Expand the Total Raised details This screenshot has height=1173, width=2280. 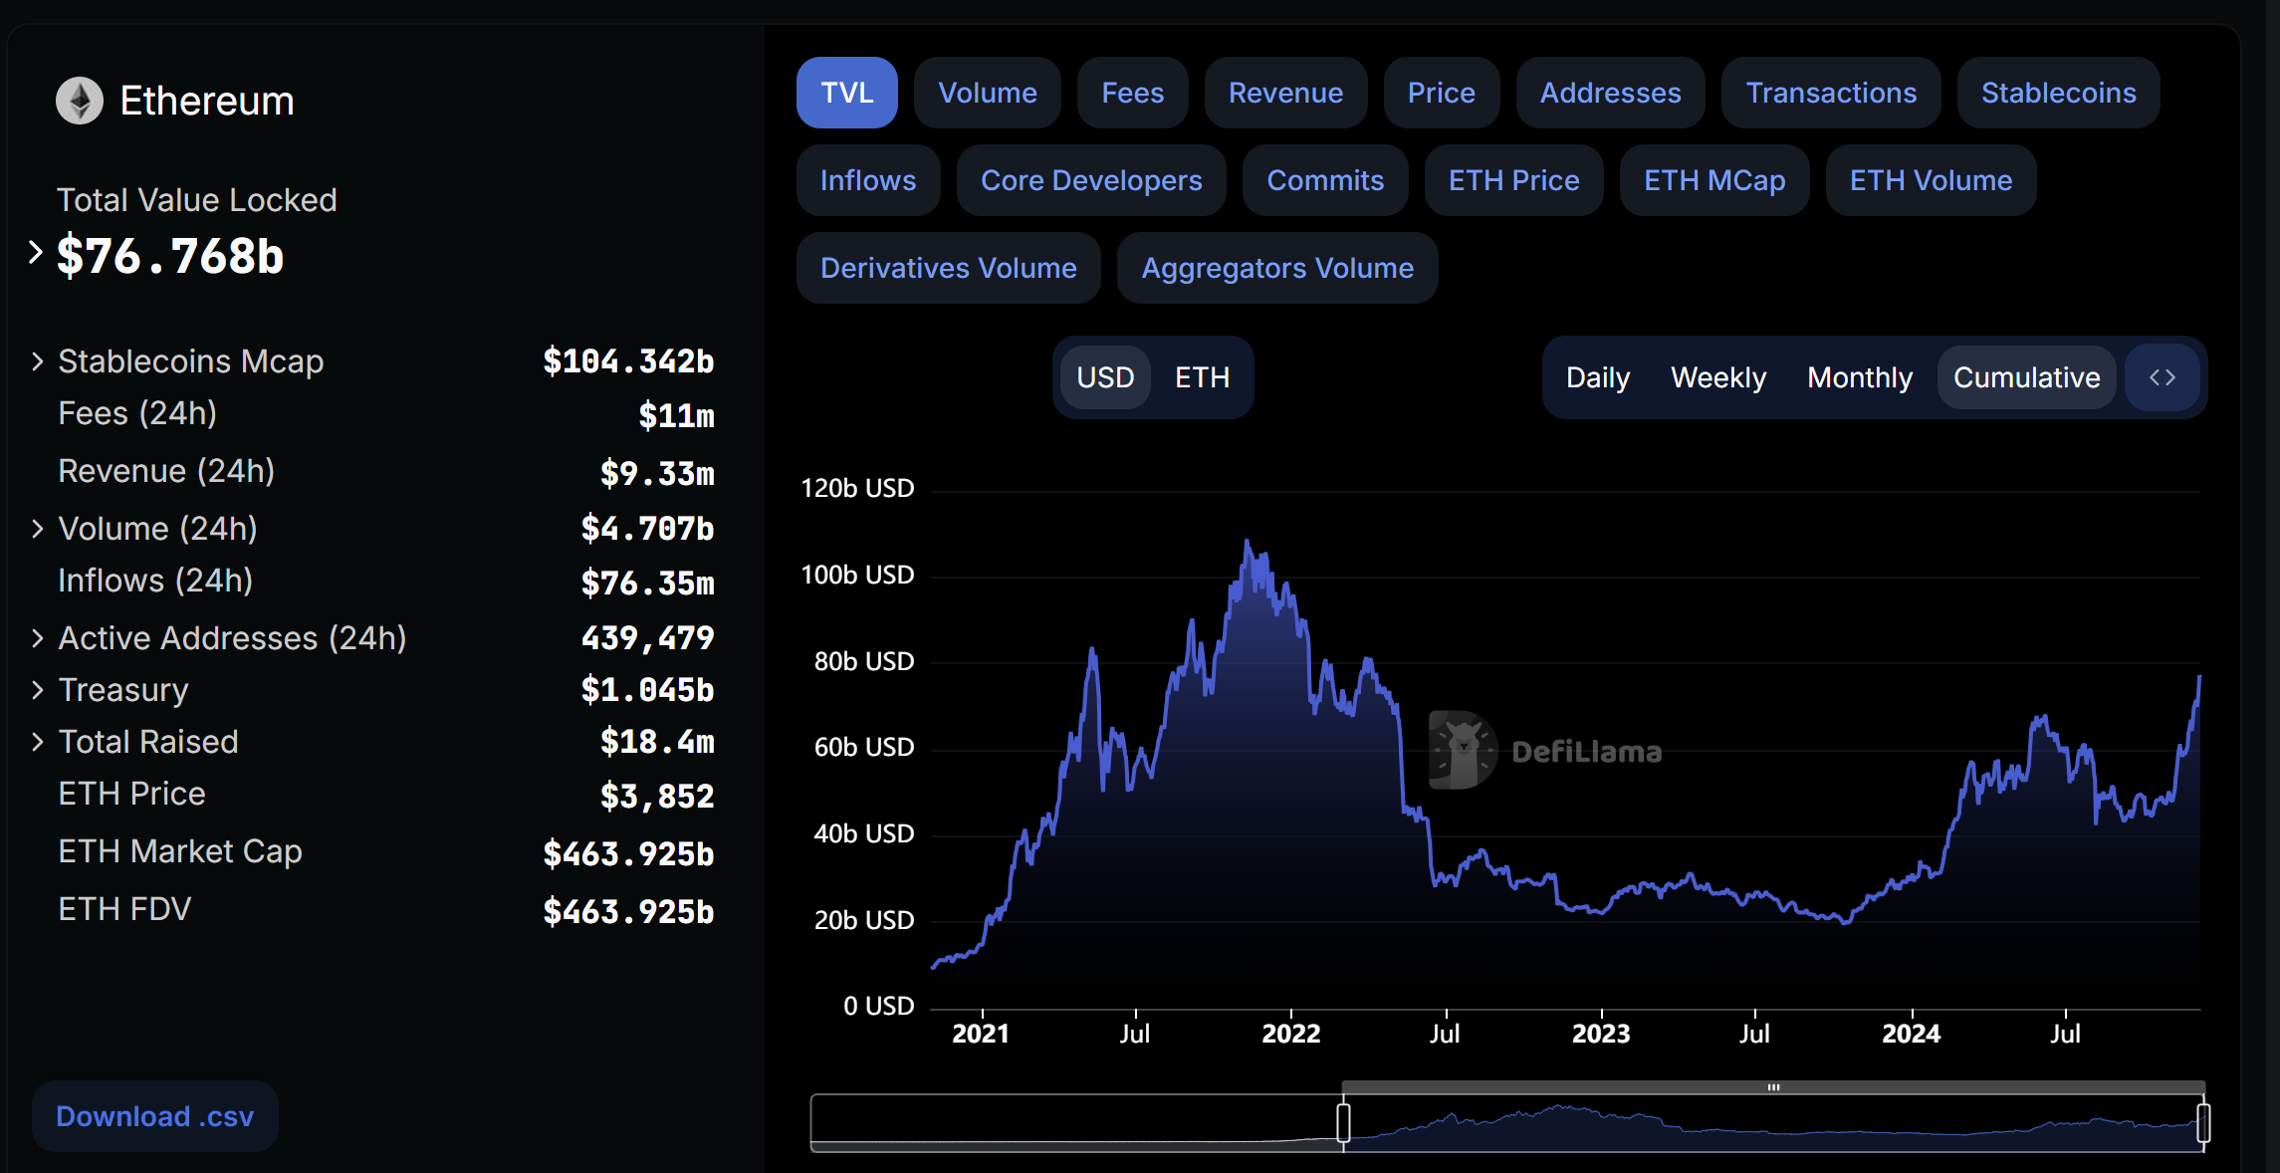[x=37, y=741]
